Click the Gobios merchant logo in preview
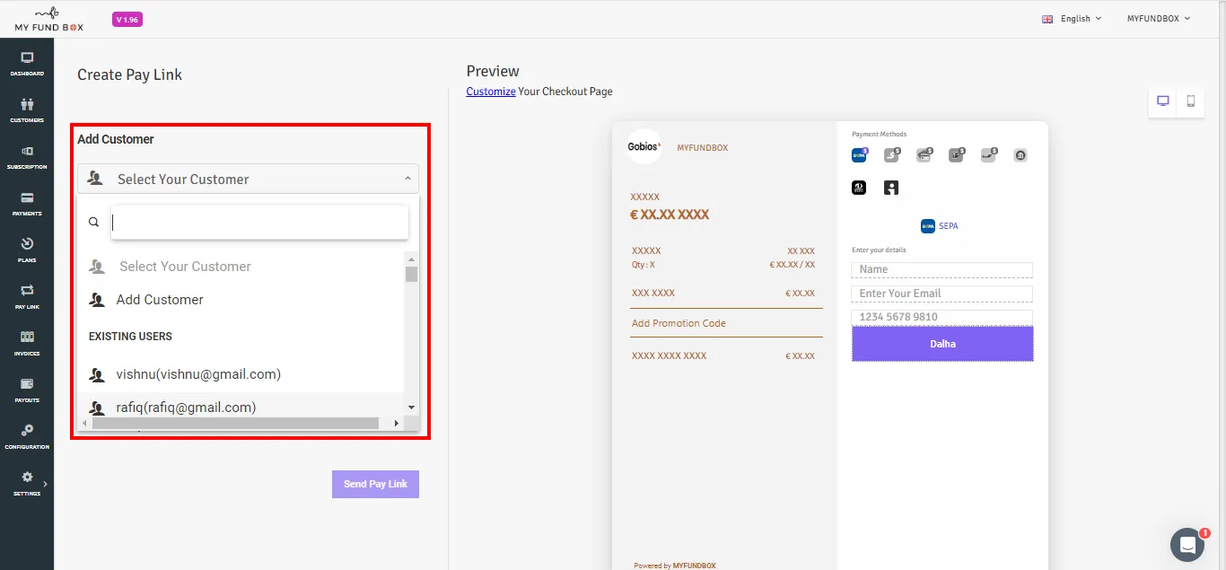 (x=644, y=146)
